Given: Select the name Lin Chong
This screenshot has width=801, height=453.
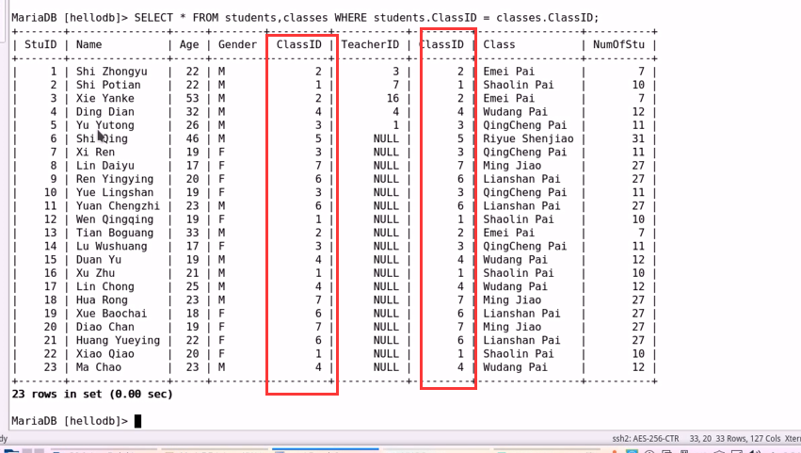Looking at the screenshot, I should [105, 286].
